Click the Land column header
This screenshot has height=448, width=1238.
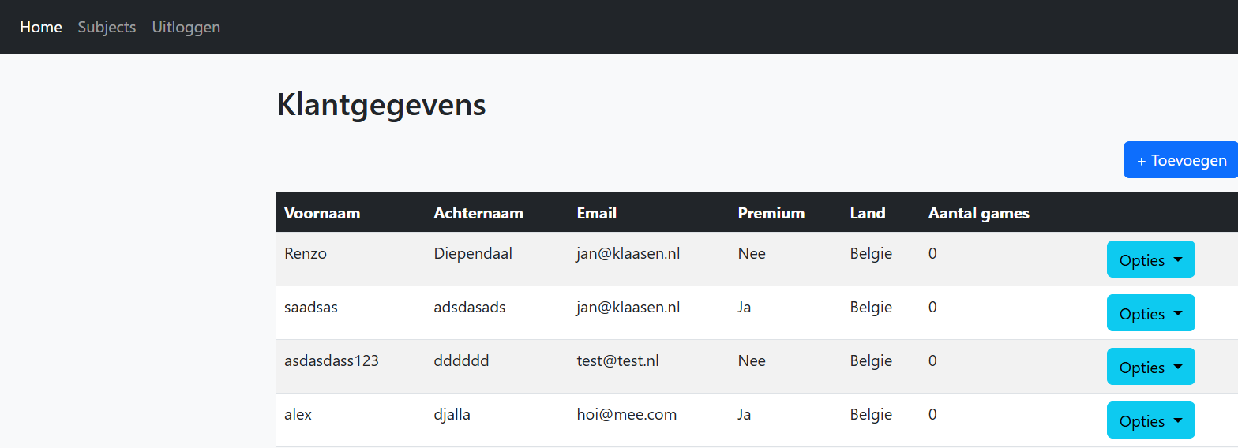868,213
